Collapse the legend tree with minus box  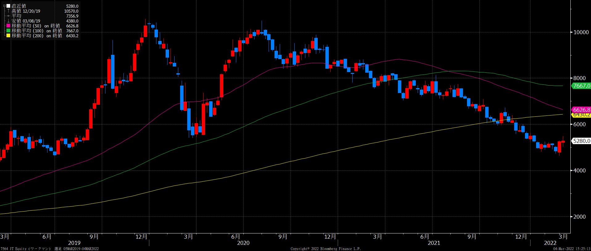(4, 6)
